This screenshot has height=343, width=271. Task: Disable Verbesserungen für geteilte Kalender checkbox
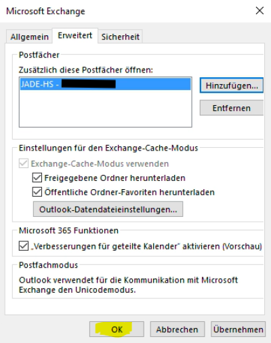point(24,246)
